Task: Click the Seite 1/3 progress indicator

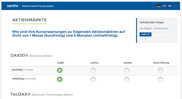Action: coord(145,34)
